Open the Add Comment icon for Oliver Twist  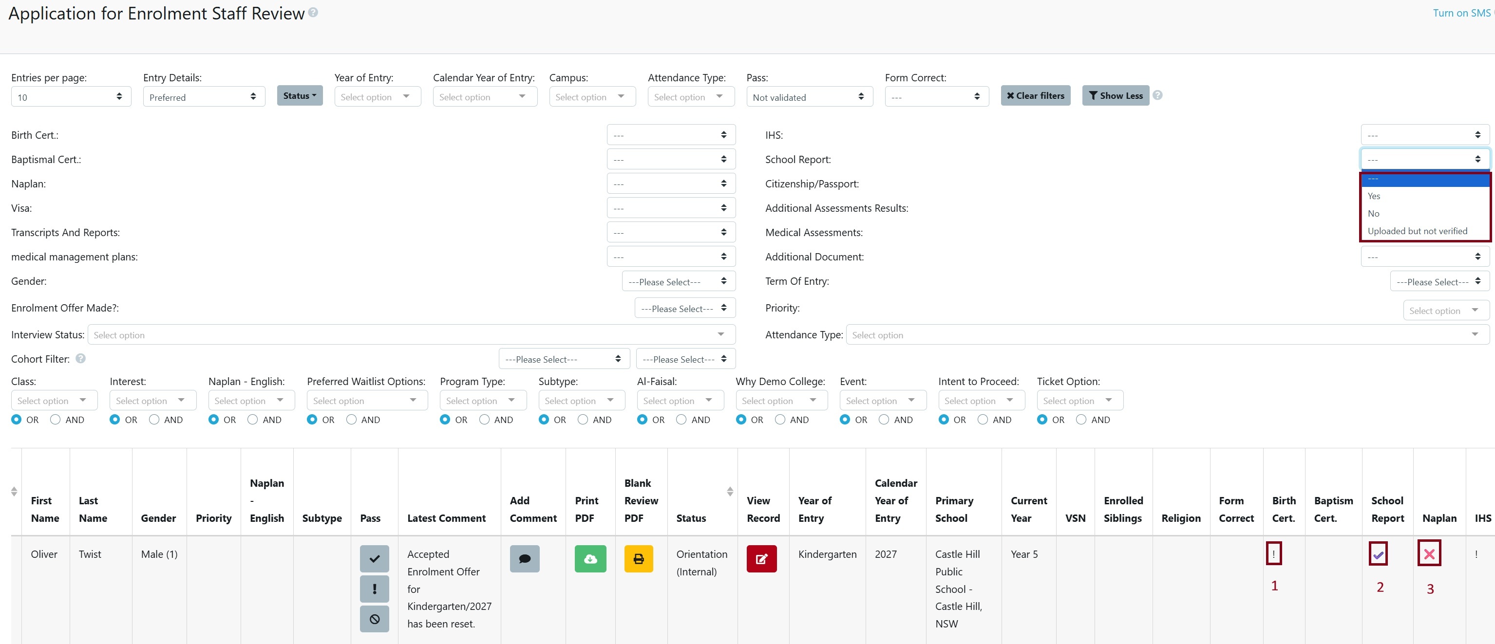(525, 559)
